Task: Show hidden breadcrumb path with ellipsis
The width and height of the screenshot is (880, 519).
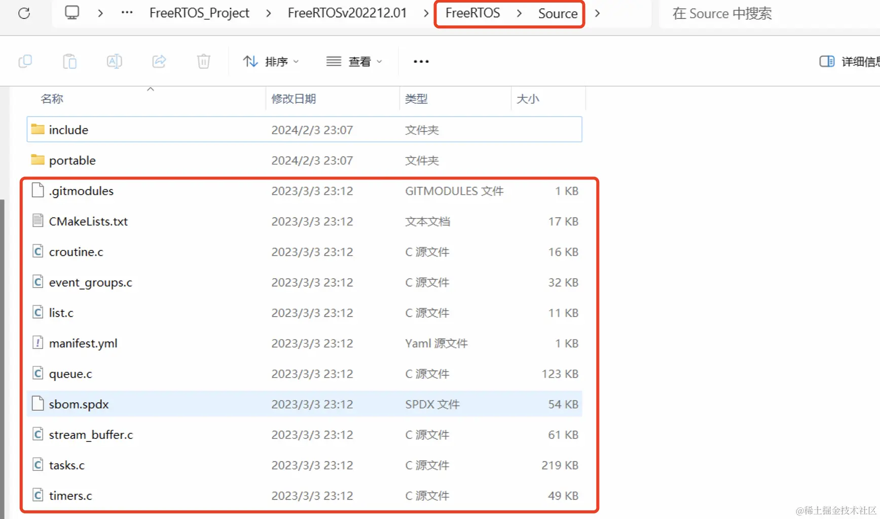Action: [x=127, y=13]
